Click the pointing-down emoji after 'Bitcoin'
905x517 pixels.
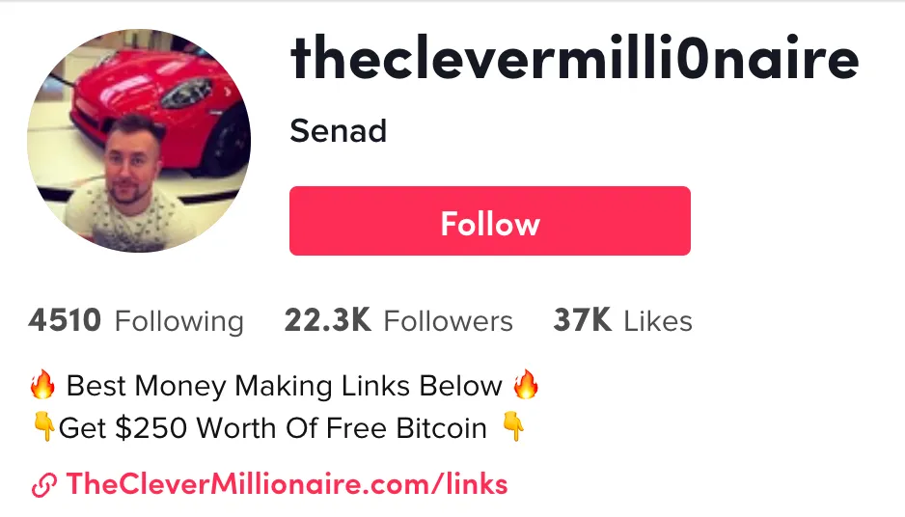[512, 427]
